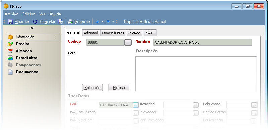Open the Edicion menu
Viewport: 268px width, 130px height.
tap(29, 14)
